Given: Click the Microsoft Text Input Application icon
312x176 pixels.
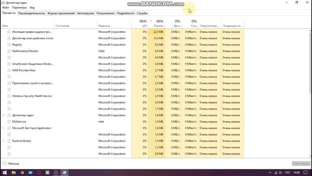Looking at the screenshot, I should click(9, 128).
